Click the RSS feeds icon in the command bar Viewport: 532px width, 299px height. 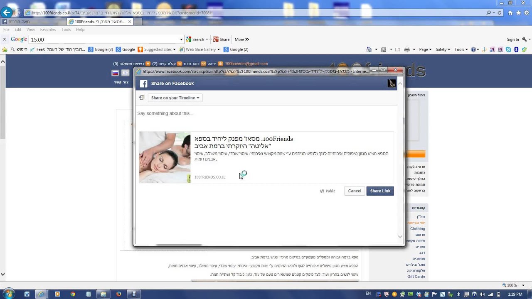point(384,49)
